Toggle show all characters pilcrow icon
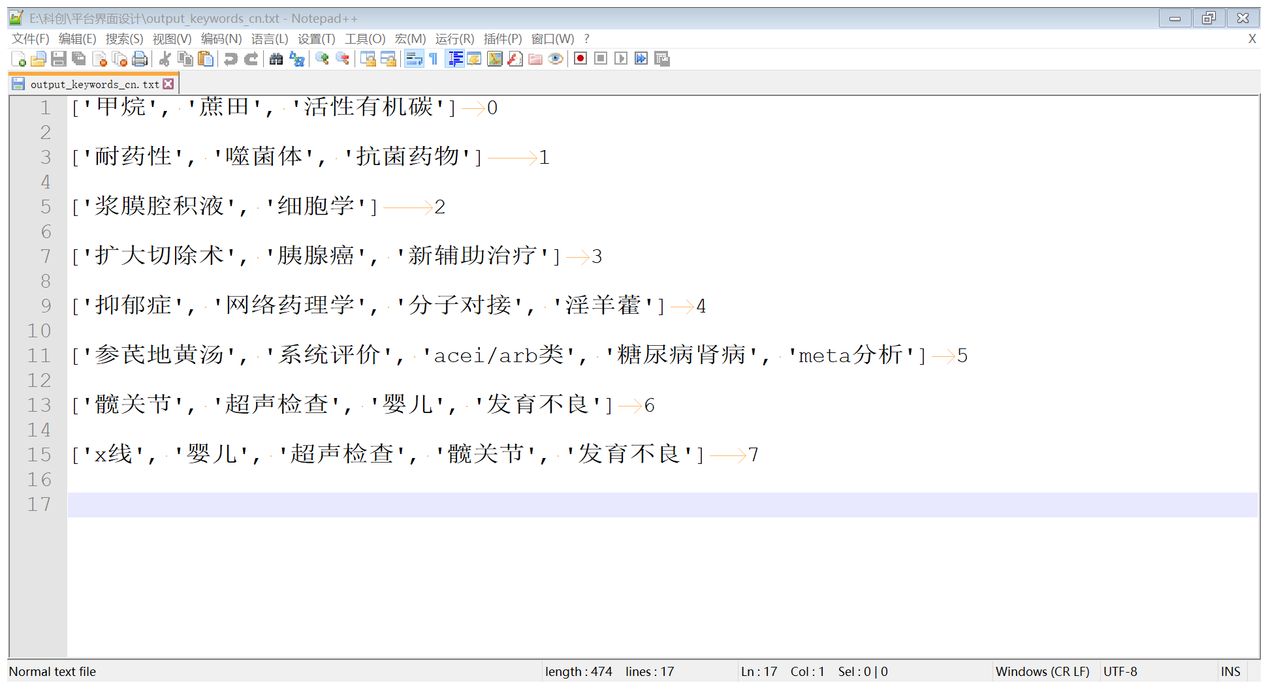Viewport: 1268px width, 689px height. tap(434, 59)
